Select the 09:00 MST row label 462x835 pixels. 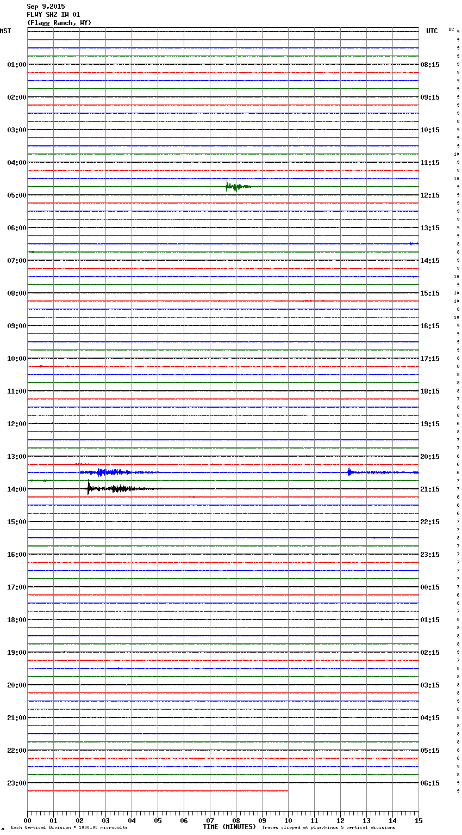(x=17, y=326)
